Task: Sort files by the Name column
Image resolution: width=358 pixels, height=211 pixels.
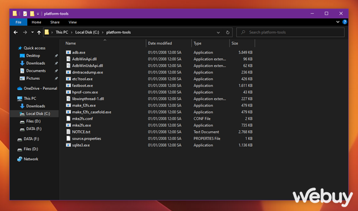Action: click(x=70, y=44)
